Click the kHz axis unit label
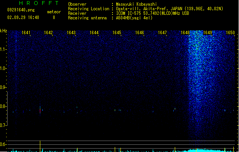This screenshot has width=239, height=152. pyautogui.click(x=3, y=31)
